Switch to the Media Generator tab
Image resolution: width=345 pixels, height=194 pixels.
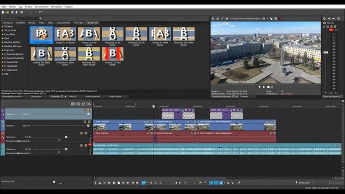(x=92, y=96)
